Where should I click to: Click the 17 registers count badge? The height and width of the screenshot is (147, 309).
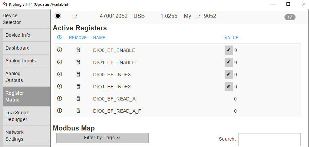tap(290, 17)
